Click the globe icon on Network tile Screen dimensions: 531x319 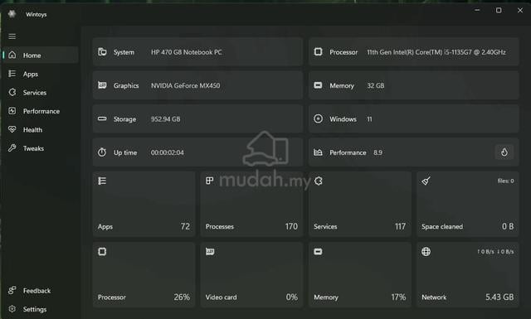pyautogui.click(x=426, y=251)
